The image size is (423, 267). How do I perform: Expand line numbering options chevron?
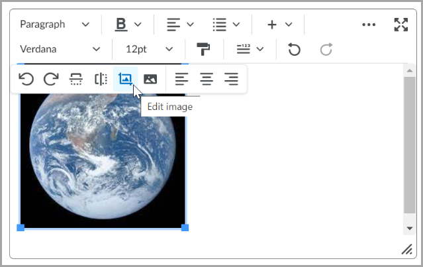coord(260,49)
